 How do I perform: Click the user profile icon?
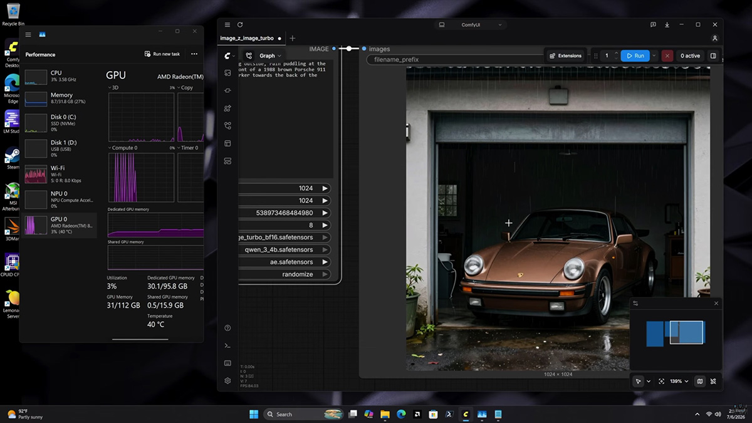coord(715,38)
